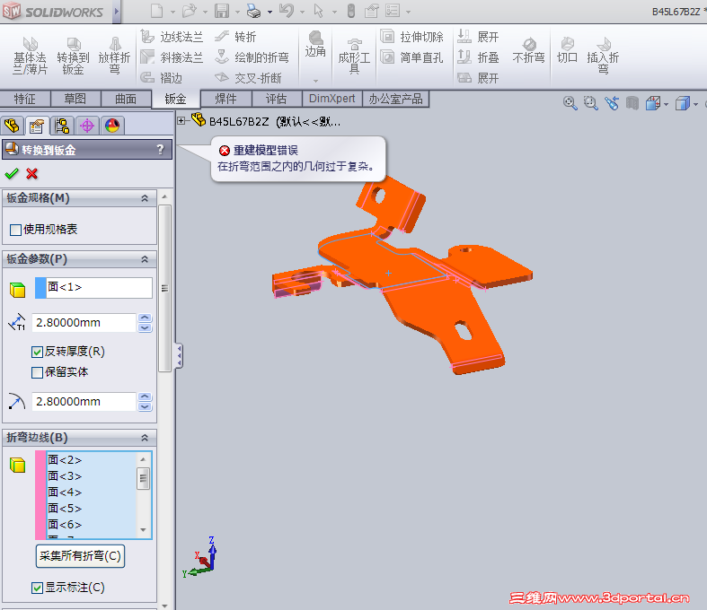
Task: Decrease the bend radius value spinner
Action: point(145,406)
